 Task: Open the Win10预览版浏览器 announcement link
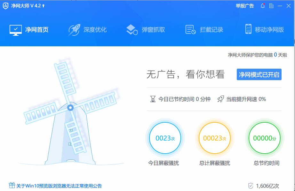click(x=59, y=186)
